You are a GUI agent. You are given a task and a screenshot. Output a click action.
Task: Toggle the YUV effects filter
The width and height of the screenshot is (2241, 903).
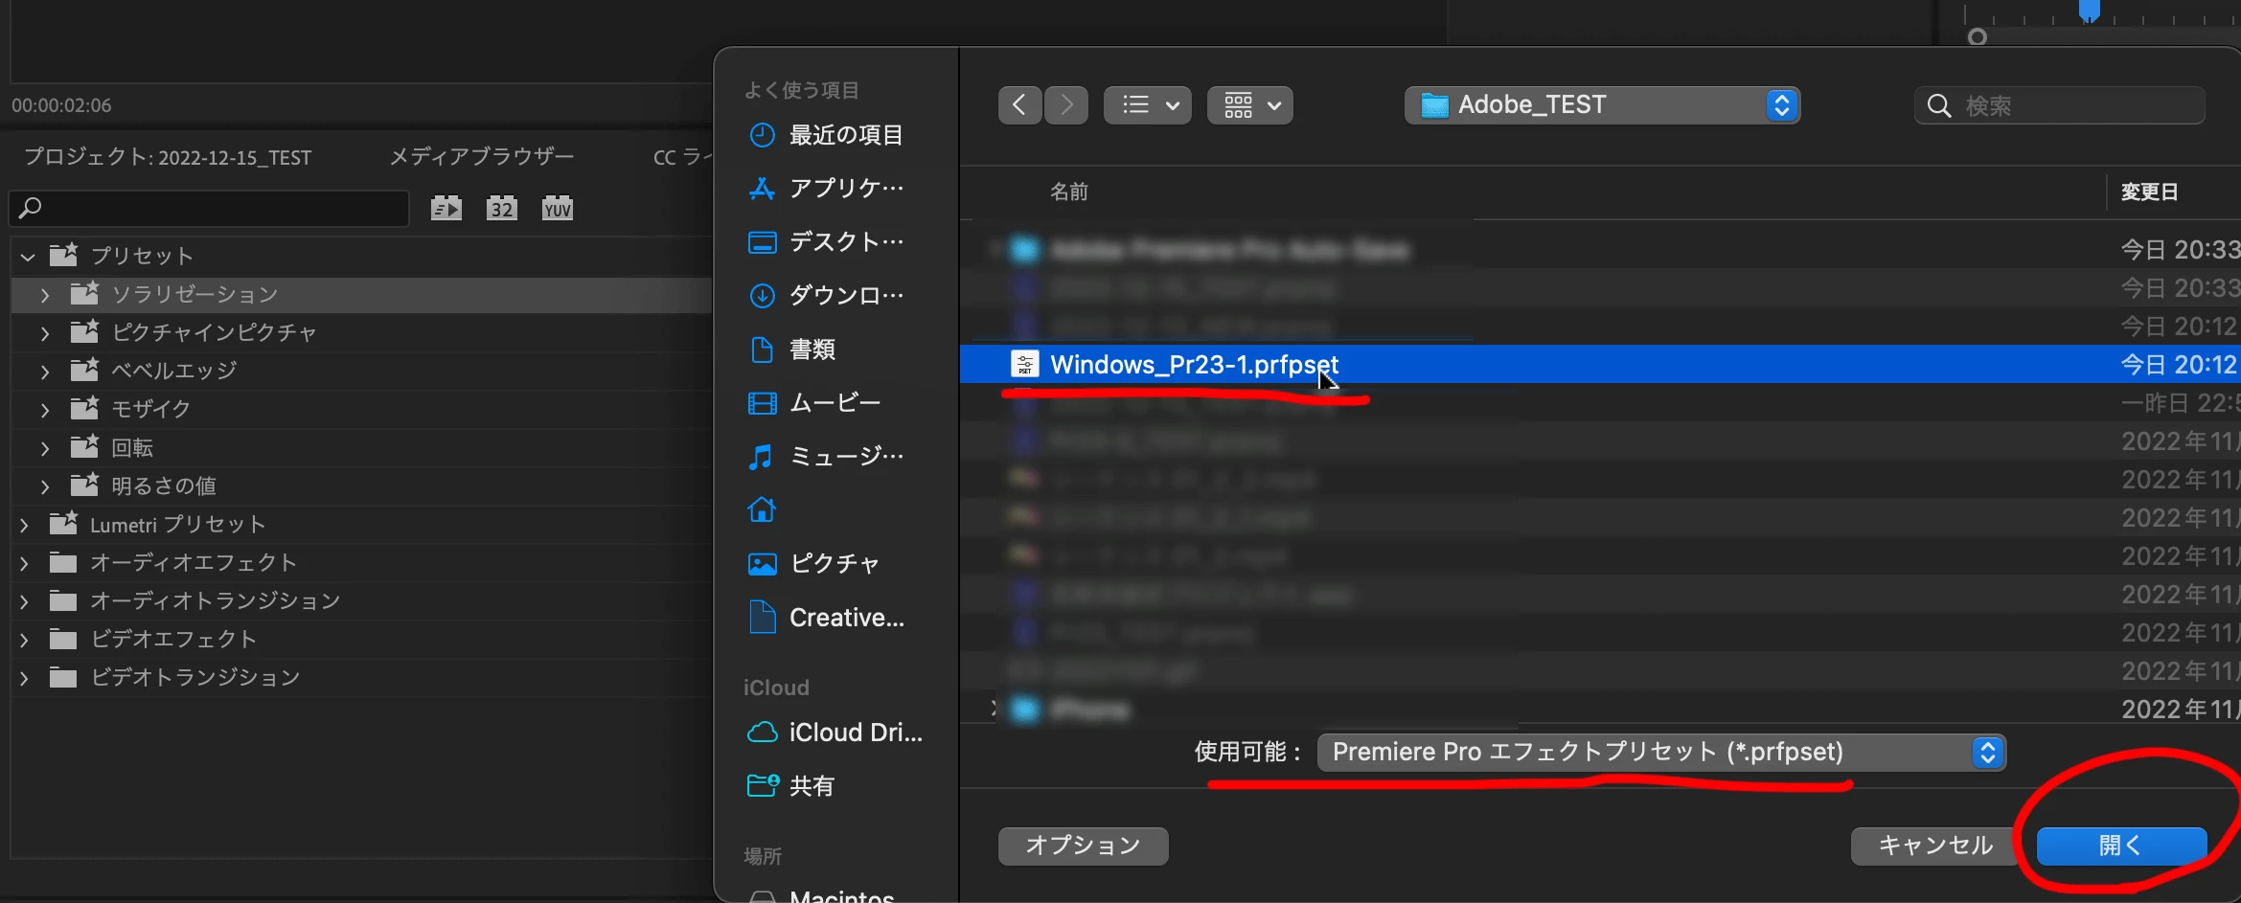click(558, 208)
